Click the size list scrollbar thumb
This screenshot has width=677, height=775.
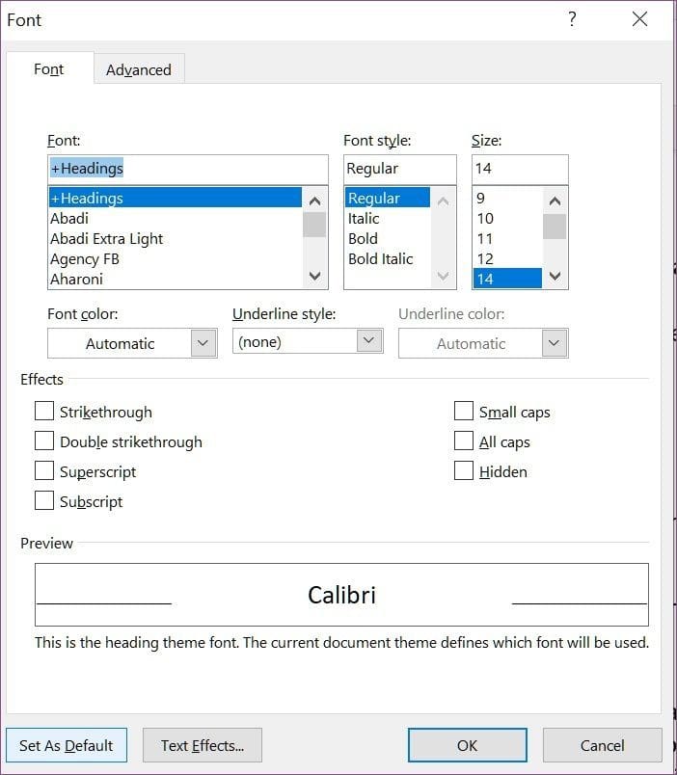[x=555, y=227]
